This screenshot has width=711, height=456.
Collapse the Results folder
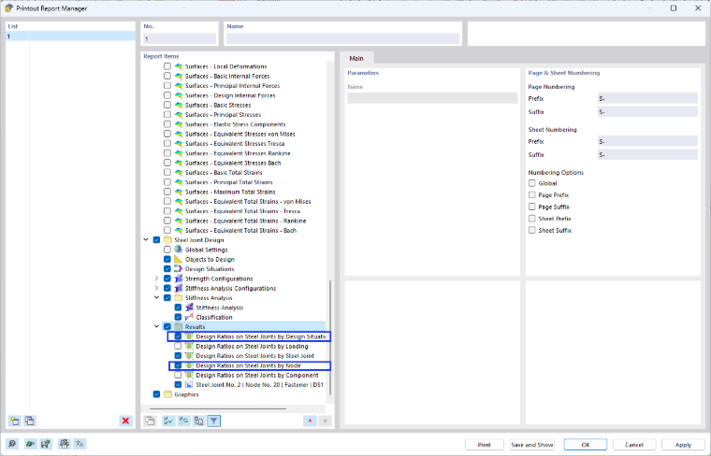156,326
